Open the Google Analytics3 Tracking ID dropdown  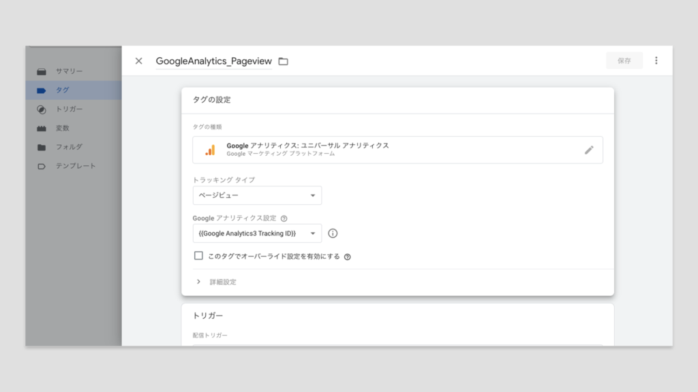pos(257,233)
